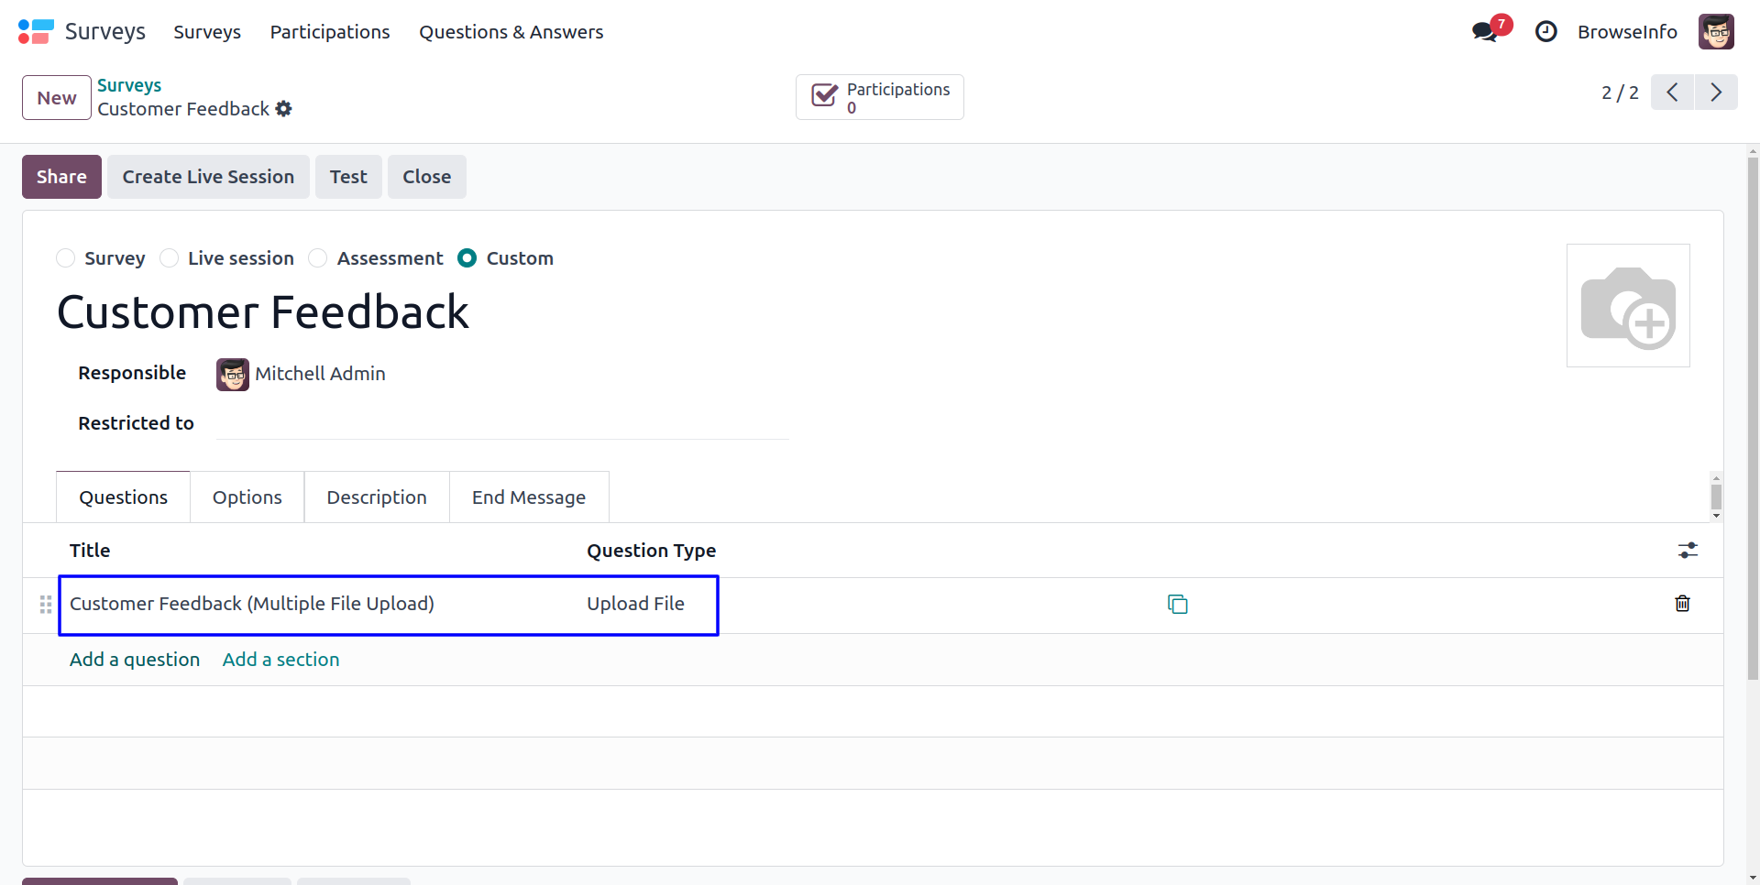Open the Restricted to dropdown field

pos(502,424)
